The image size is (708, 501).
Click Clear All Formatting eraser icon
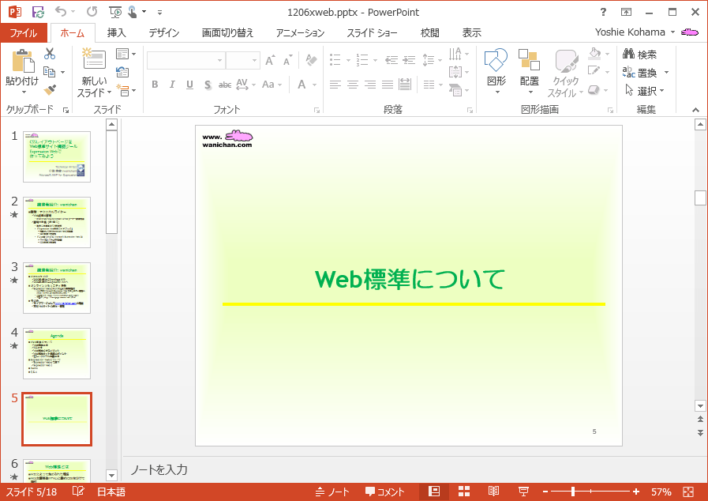tap(311, 60)
